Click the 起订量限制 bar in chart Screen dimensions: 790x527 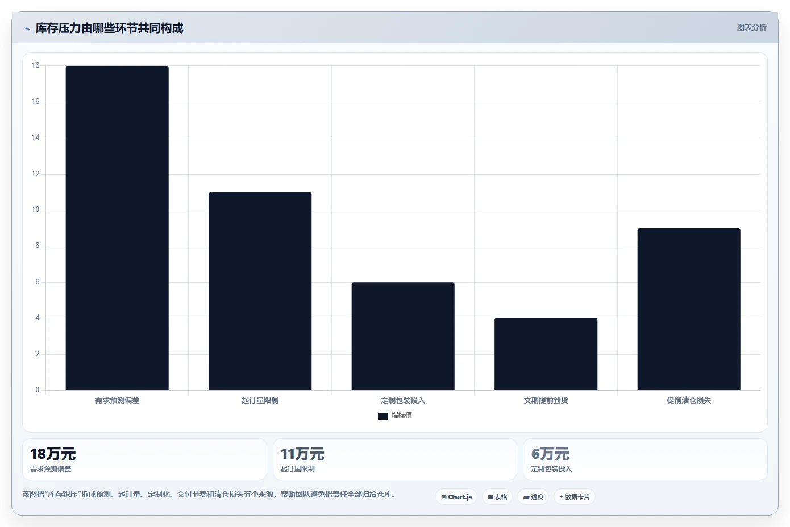click(260, 291)
